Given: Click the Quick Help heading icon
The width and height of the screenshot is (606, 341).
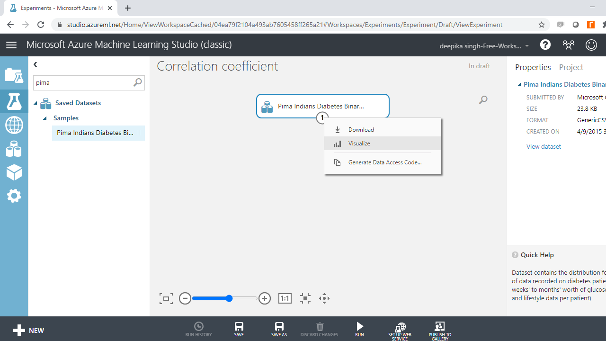Looking at the screenshot, I should pos(515,255).
